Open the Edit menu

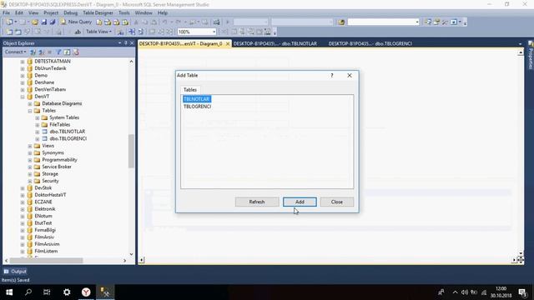click(19, 12)
